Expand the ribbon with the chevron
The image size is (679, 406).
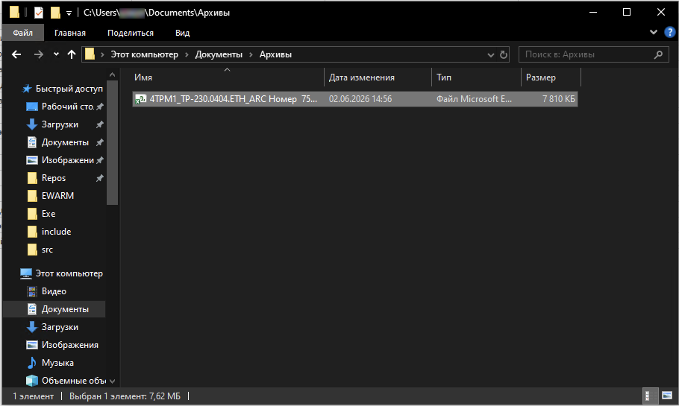coord(654,32)
